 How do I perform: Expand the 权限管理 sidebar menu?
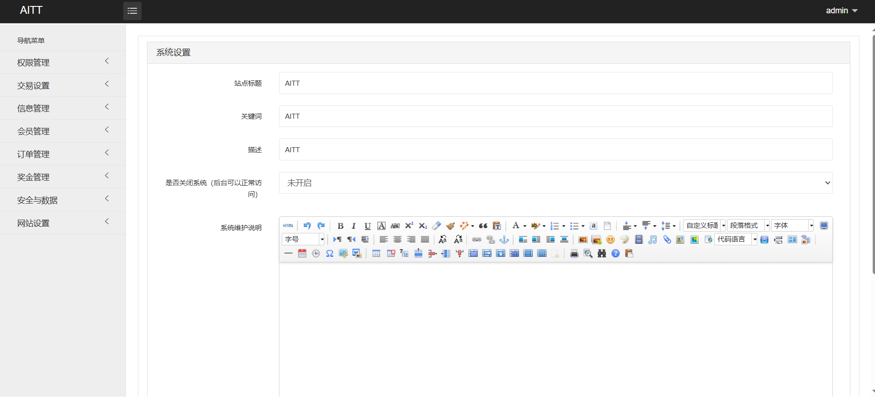(63, 62)
